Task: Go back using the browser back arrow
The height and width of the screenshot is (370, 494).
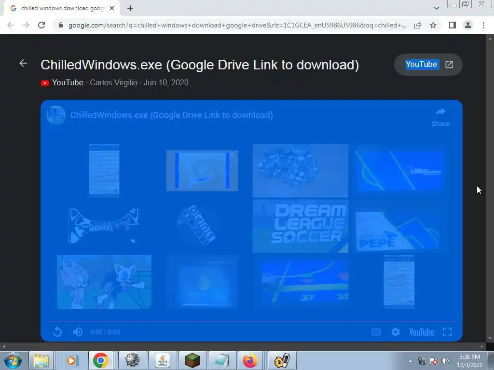Action: coord(11,25)
